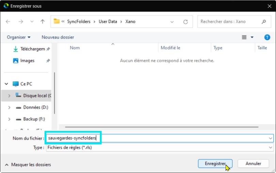Click the Enregistrer button
Screen dimensions: 276x173
point(215,163)
